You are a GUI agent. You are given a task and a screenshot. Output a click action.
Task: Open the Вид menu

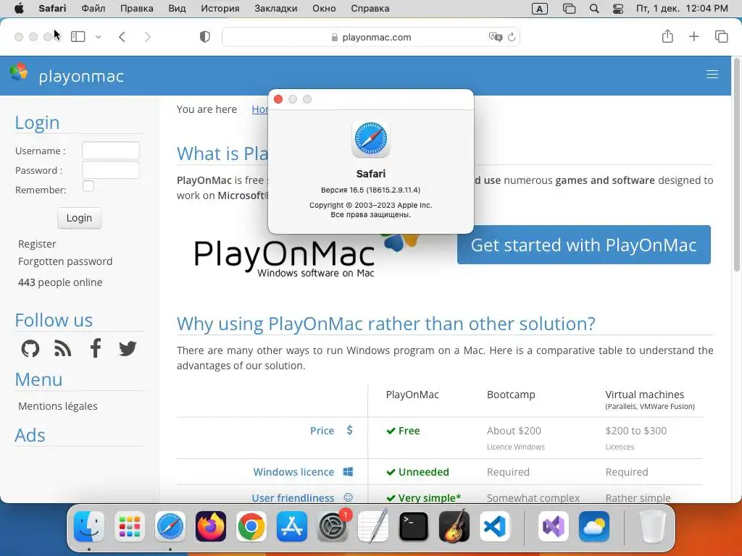pos(177,9)
